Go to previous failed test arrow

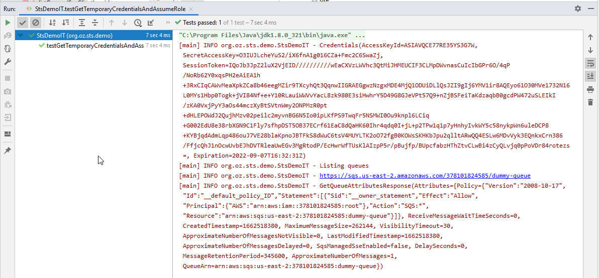point(112,23)
